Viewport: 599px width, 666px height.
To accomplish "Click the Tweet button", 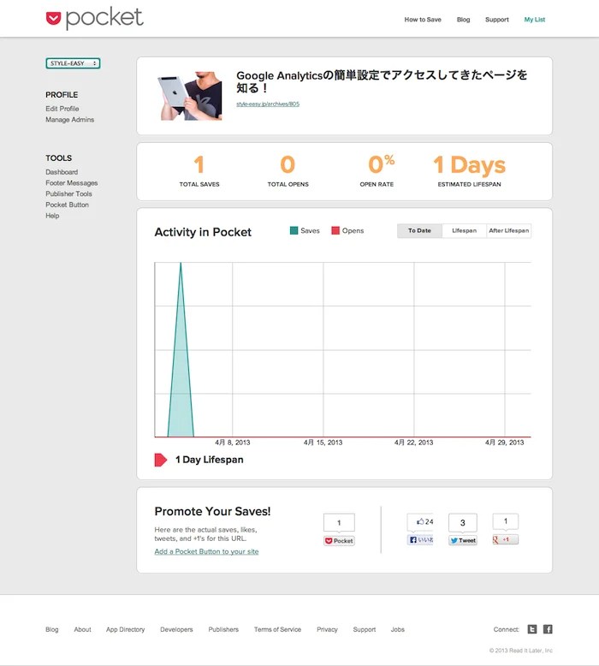I will click(x=463, y=540).
